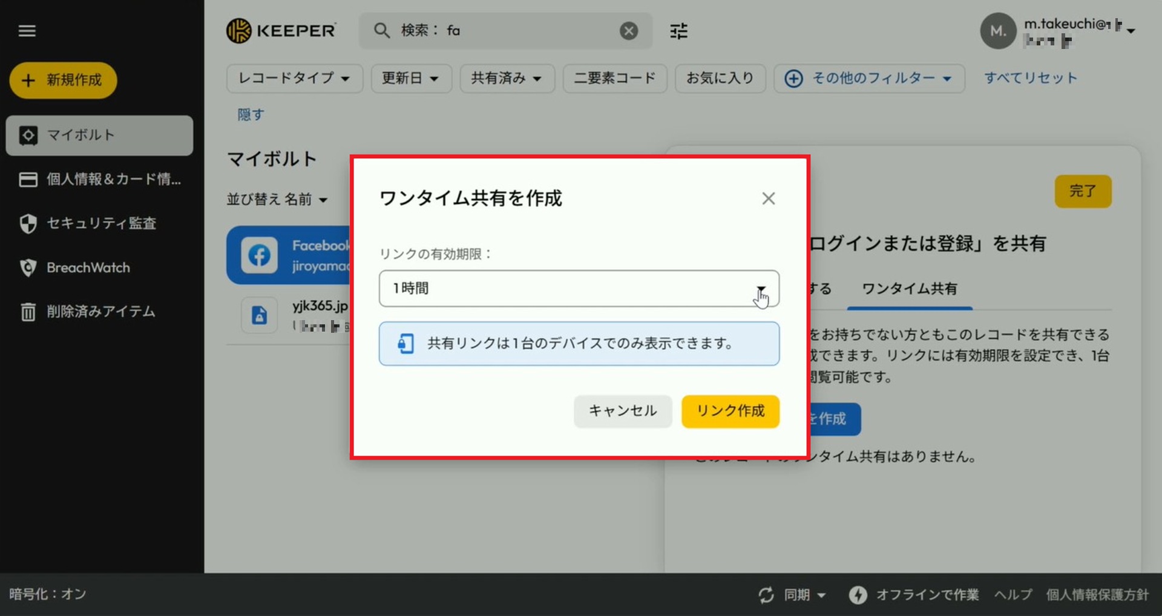Click the キャンセル button in dialog

click(x=622, y=411)
